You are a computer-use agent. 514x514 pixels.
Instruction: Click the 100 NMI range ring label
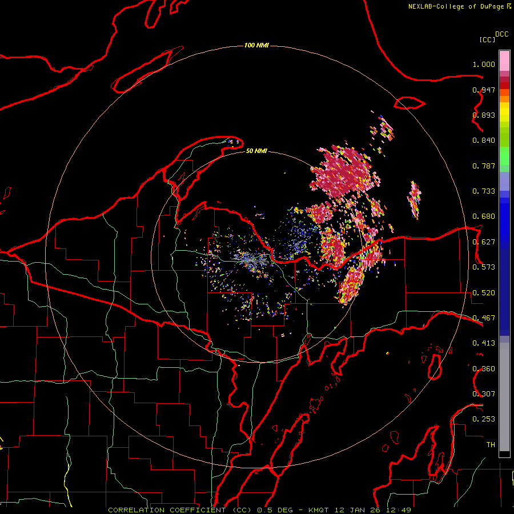point(256,45)
